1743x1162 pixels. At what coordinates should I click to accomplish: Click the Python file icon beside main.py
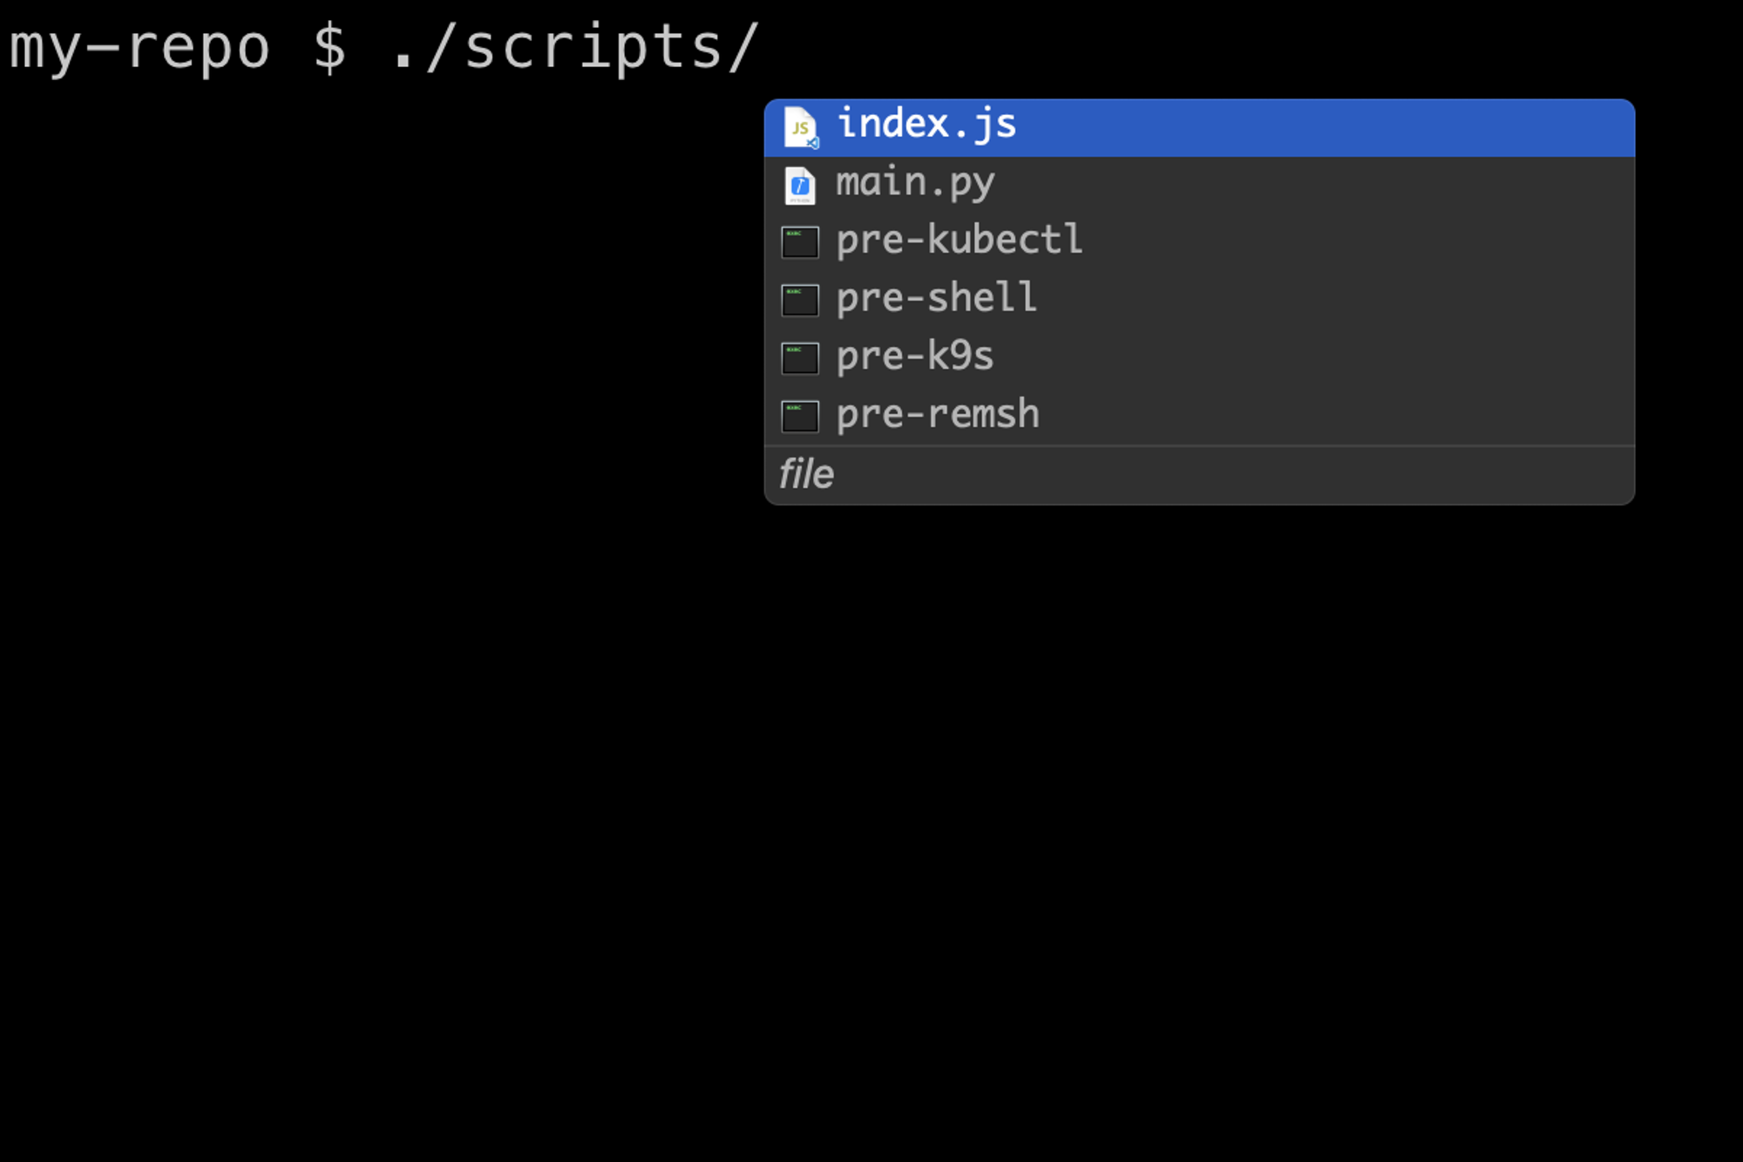pyautogui.click(x=800, y=186)
